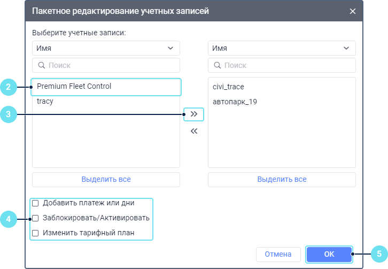Viewport: 388px width, 269px height.
Task: Toggle "Заблокировать/Активировать" checkbox
Action: click(x=36, y=218)
